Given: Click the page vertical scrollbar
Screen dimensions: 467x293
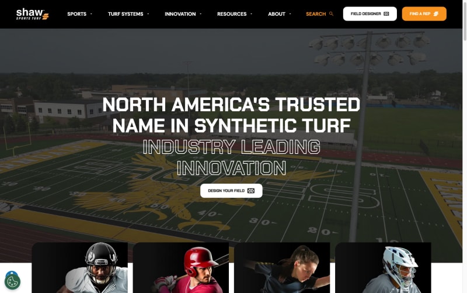Looking at the screenshot, I should 465,146.
